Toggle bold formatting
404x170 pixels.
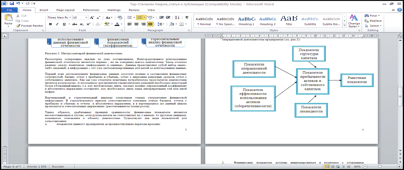click(x=50, y=24)
